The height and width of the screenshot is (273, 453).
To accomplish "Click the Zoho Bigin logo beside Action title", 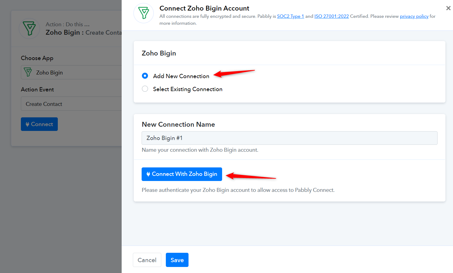I will point(29,29).
